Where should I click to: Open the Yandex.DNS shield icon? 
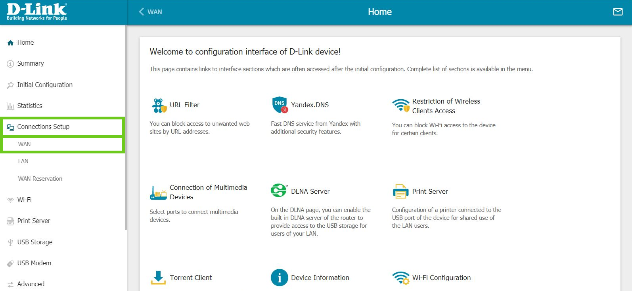click(x=280, y=105)
